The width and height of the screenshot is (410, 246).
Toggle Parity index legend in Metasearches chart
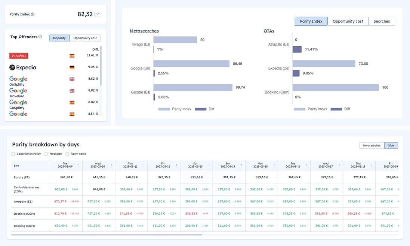(x=175, y=109)
